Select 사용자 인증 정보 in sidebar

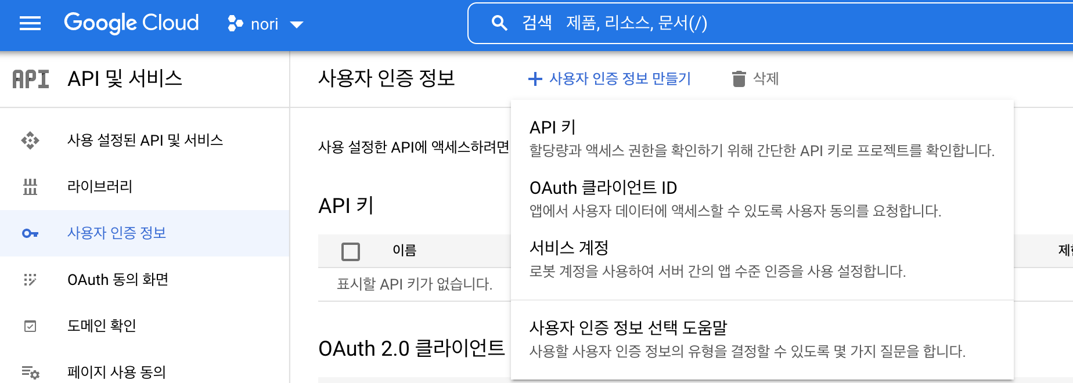click(x=145, y=233)
